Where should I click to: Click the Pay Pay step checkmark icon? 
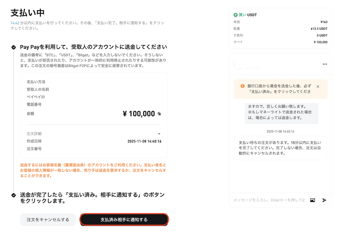(x=13, y=47)
